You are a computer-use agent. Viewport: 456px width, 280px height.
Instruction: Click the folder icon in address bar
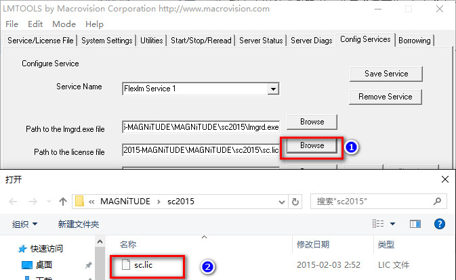79,201
